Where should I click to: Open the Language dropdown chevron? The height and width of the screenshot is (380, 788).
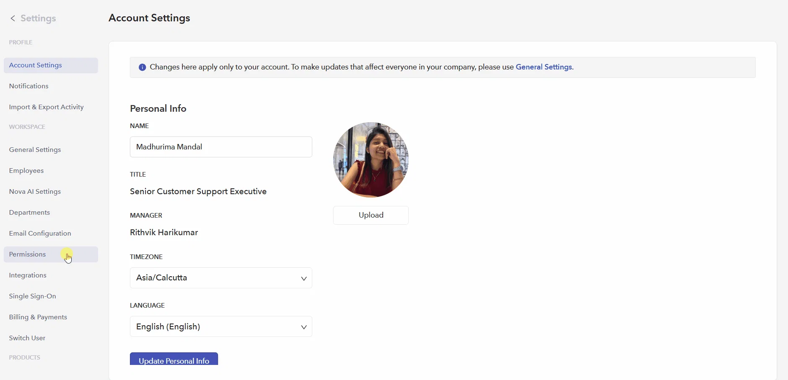pyautogui.click(x=304, y=327)
